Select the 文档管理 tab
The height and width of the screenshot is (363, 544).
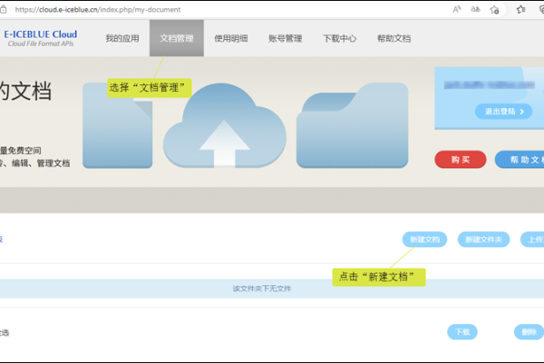click(x=177, y=38)
